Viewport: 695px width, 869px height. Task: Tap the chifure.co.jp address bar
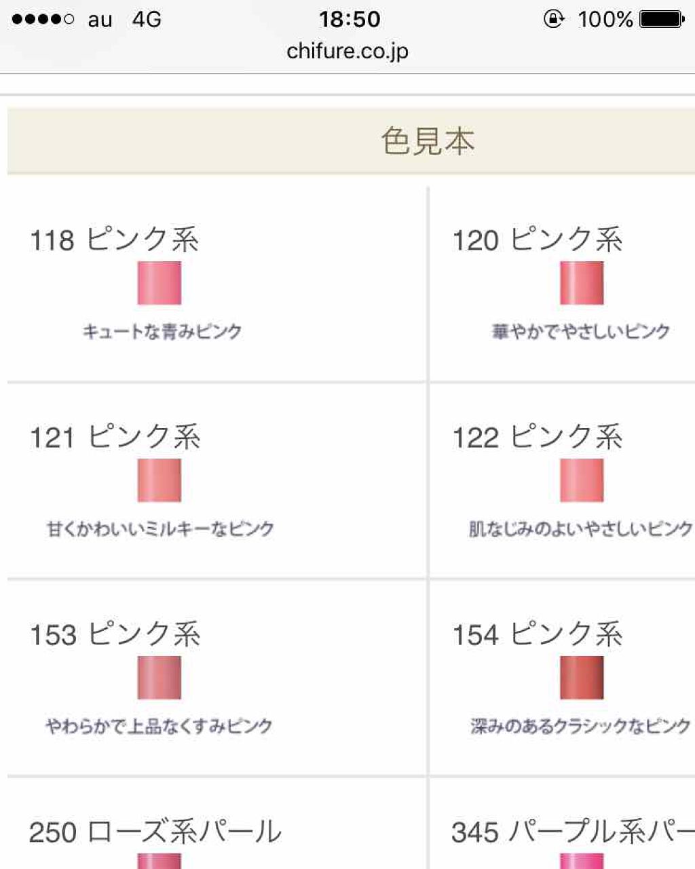[347, 52]
